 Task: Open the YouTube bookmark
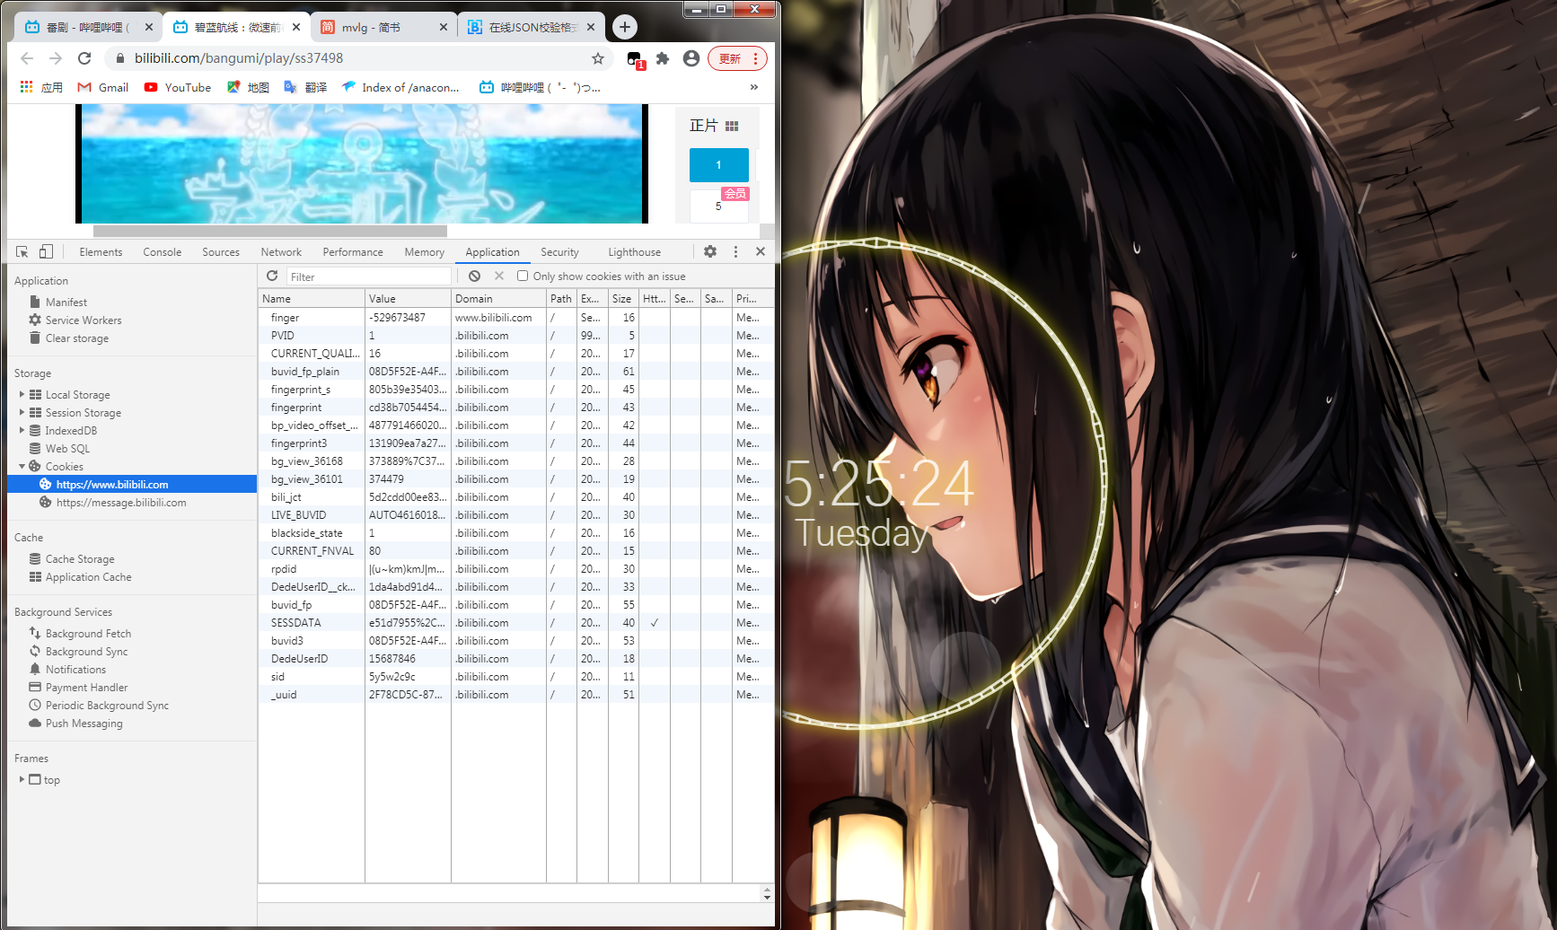tap(178, 87)
